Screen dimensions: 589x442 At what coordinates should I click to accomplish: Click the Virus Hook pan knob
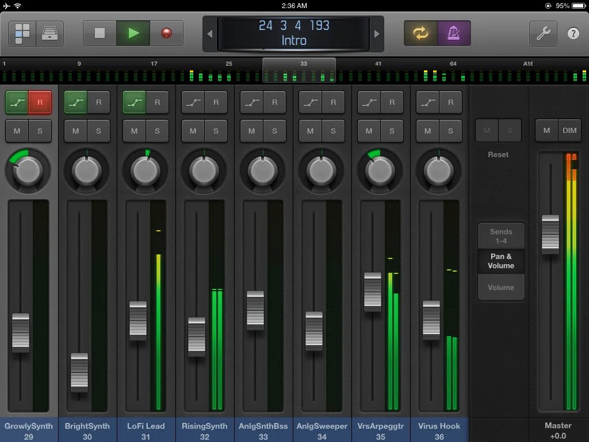[438, 170]
